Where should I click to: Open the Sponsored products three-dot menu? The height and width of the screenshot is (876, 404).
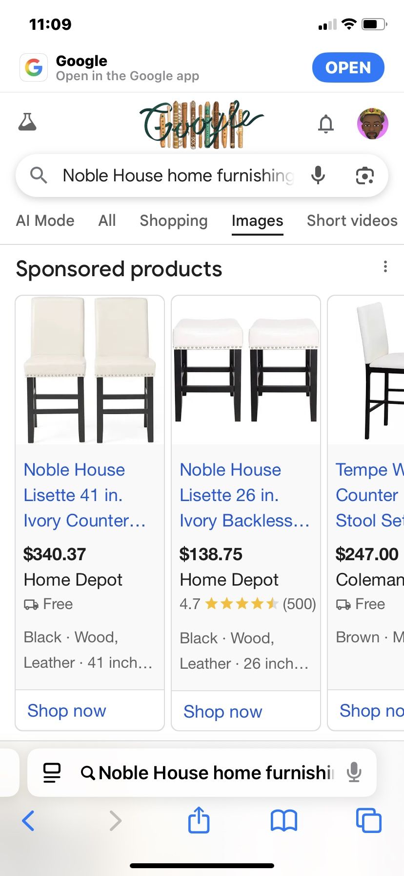[x=385, y=267]
